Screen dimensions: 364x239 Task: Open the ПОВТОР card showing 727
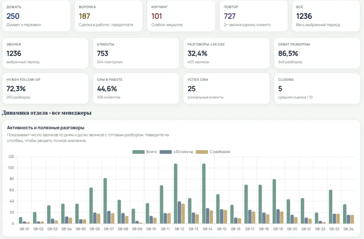253,16
